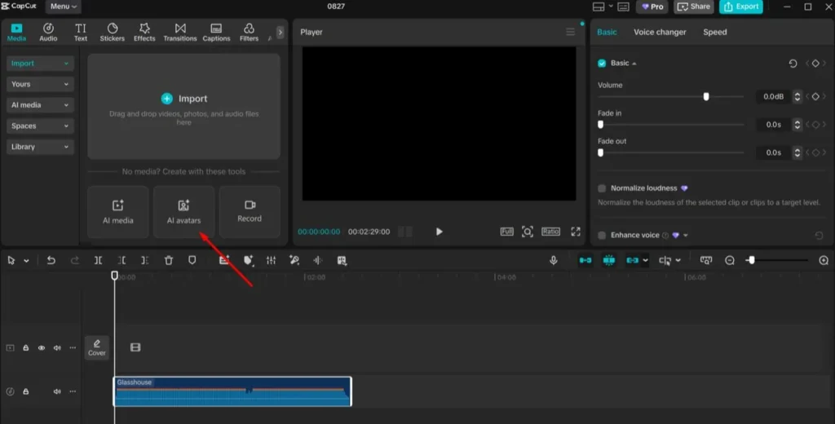The image size is (835, 424).
Task: Add a keyframe for the Basic section
Action: click(x=815, y=64)
